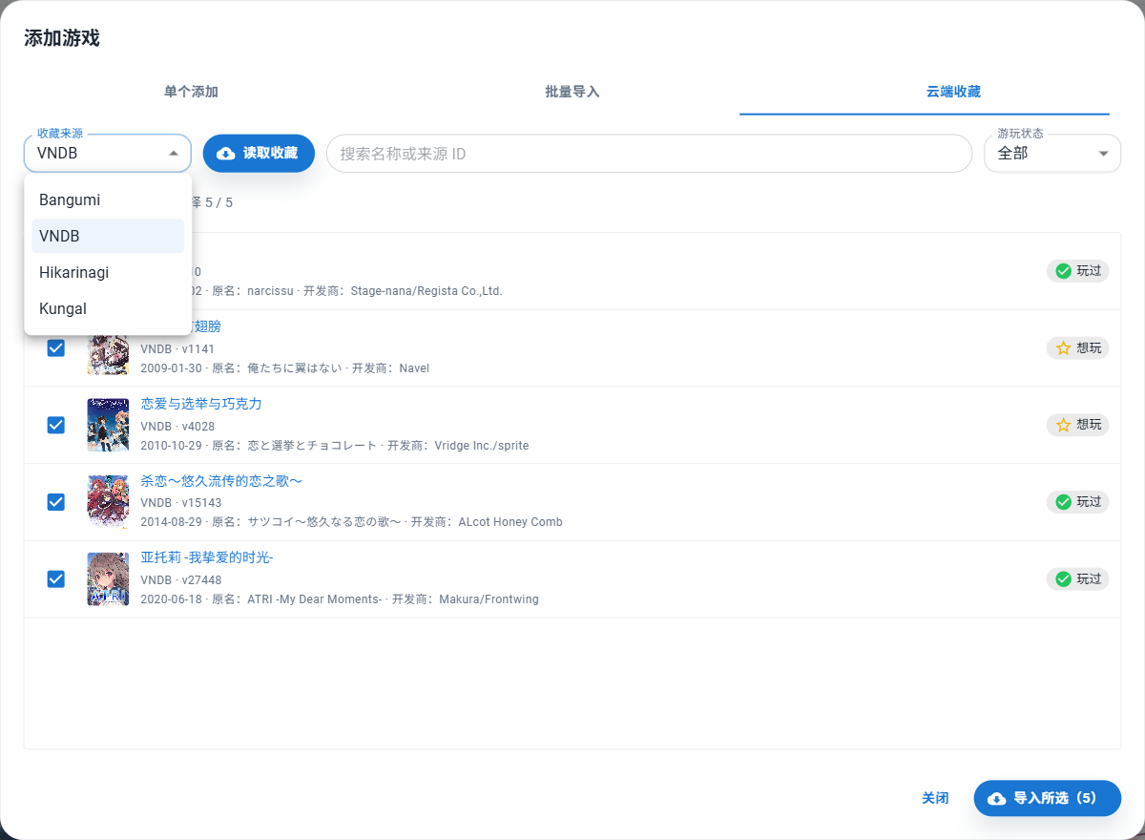Screen dimensions: 1145x840
Task: Click the text VNDB · v15143
Action: [x=181, y=503]
